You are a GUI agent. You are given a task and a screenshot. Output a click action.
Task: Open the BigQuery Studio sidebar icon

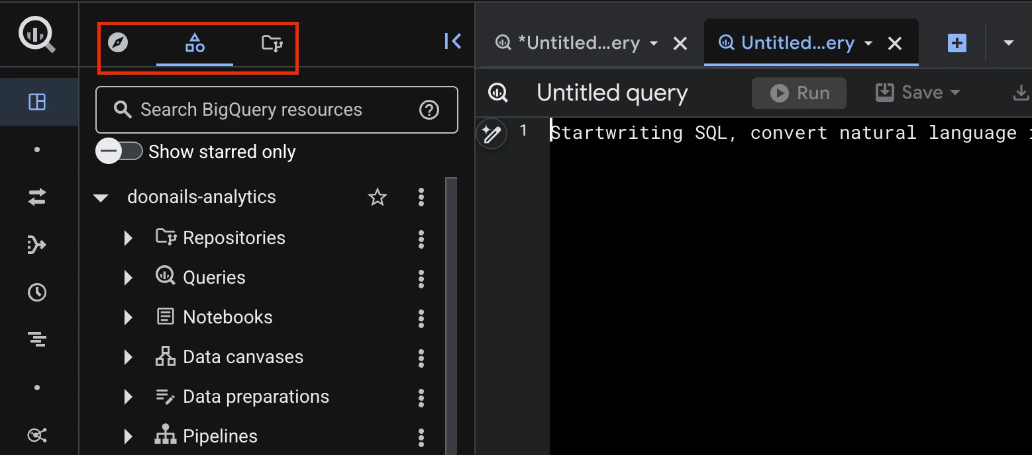coord(37,102)
